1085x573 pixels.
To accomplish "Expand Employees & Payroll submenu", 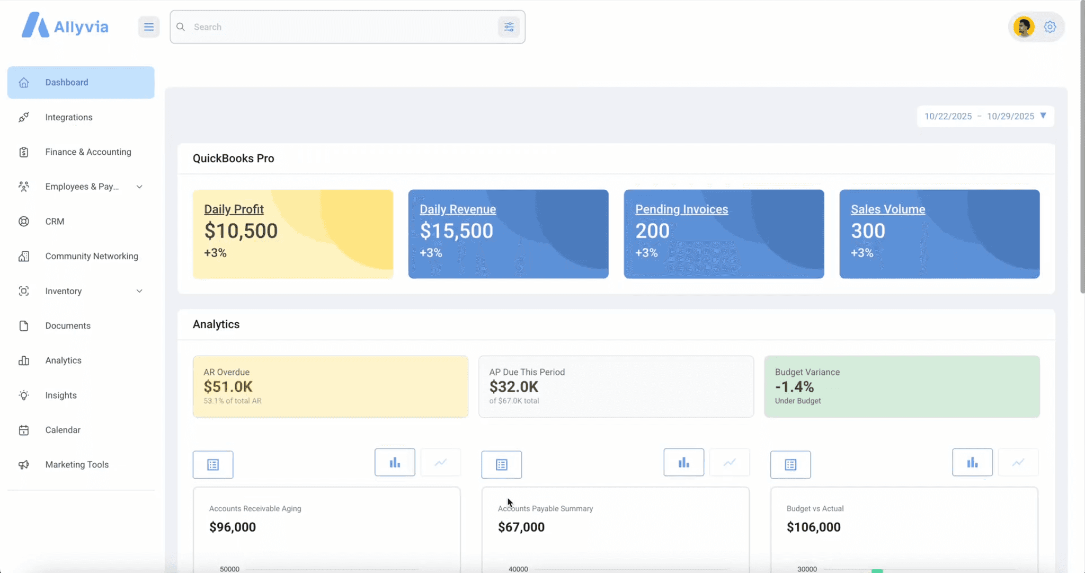I will pos(139,187).
